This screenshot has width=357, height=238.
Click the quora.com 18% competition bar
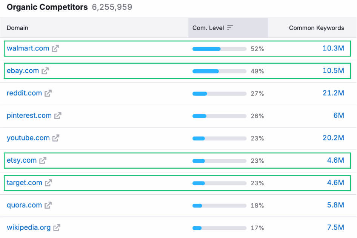coord(219,206)
